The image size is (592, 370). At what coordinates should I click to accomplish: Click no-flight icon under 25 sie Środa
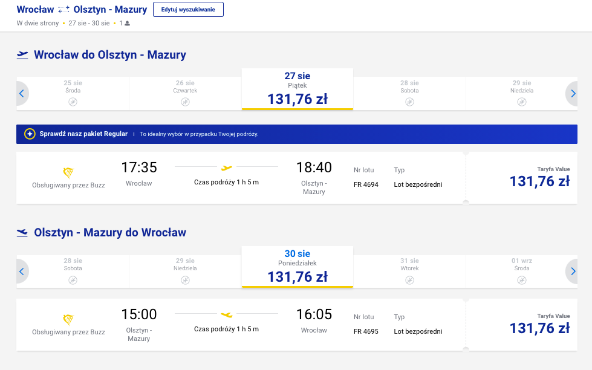(73, 102)
